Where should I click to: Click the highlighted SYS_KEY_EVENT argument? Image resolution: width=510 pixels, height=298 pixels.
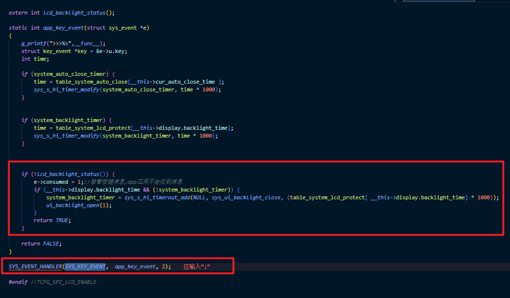[85, 266]
